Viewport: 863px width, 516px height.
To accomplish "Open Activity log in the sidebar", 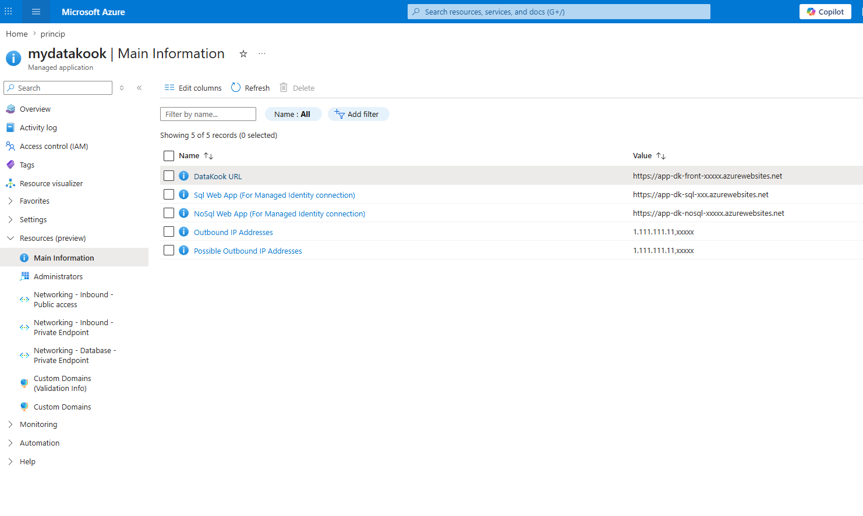I will pyautogui.click(x=38, y=127).
